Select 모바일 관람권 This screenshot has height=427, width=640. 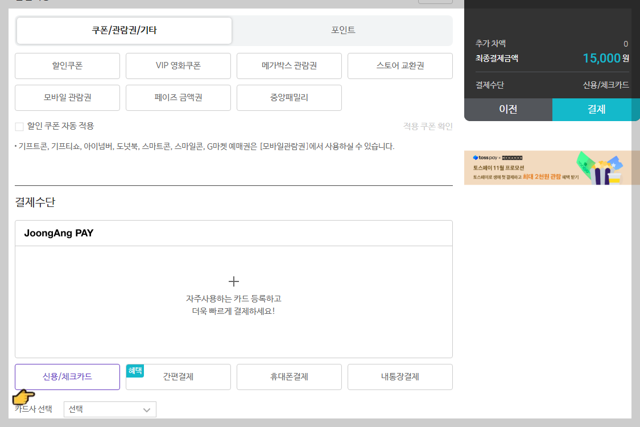(67, 97)
